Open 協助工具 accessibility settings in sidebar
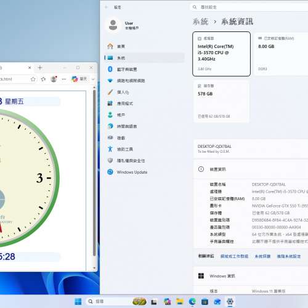 pyautogui.click(x=144, y=149)
